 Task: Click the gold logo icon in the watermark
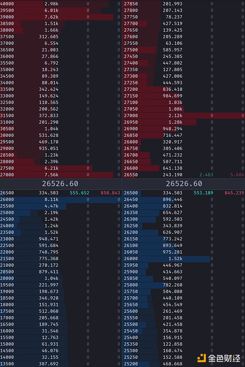(201, 358)
